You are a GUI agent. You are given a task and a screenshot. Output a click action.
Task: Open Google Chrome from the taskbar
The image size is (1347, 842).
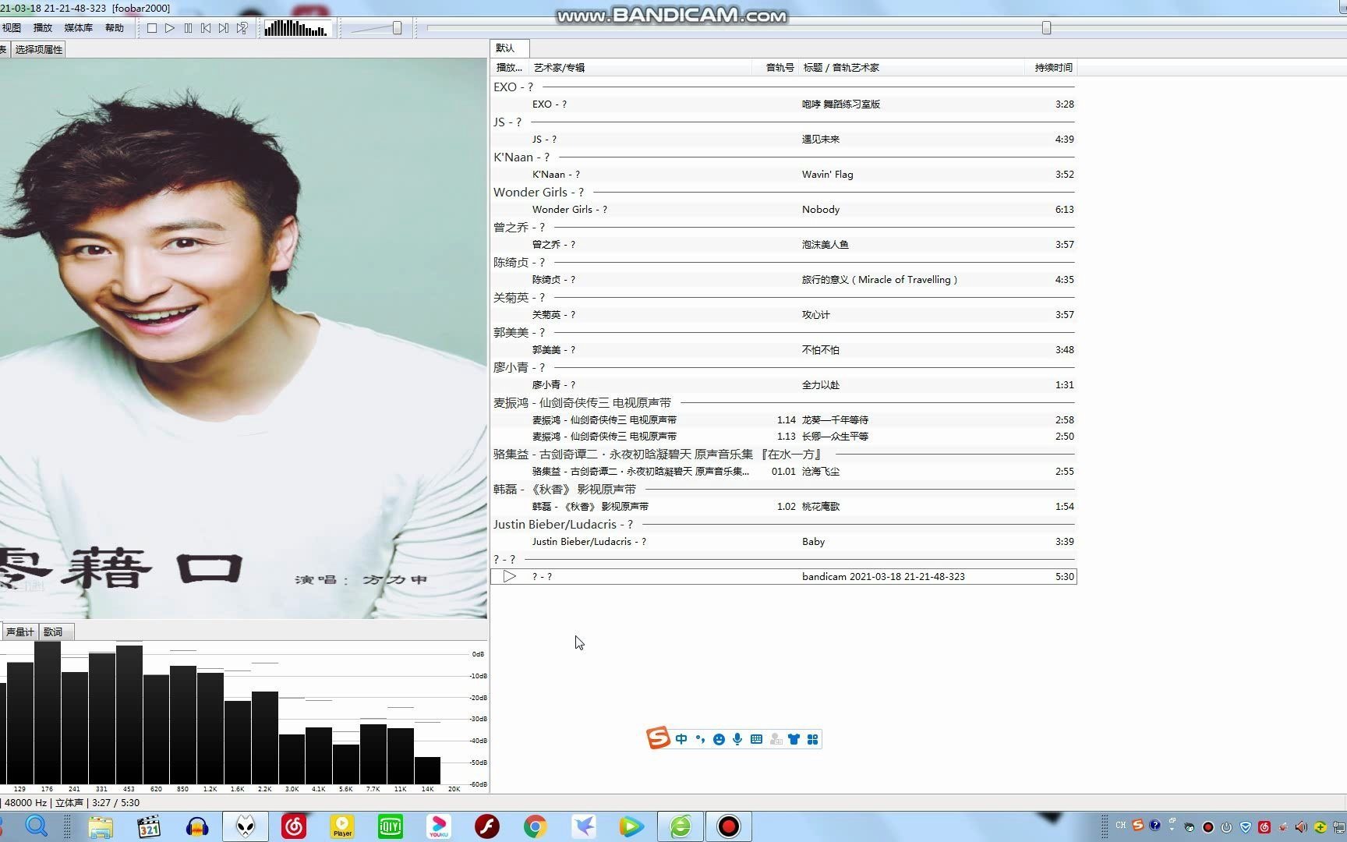pyautogui.click(x=536, y=826)
